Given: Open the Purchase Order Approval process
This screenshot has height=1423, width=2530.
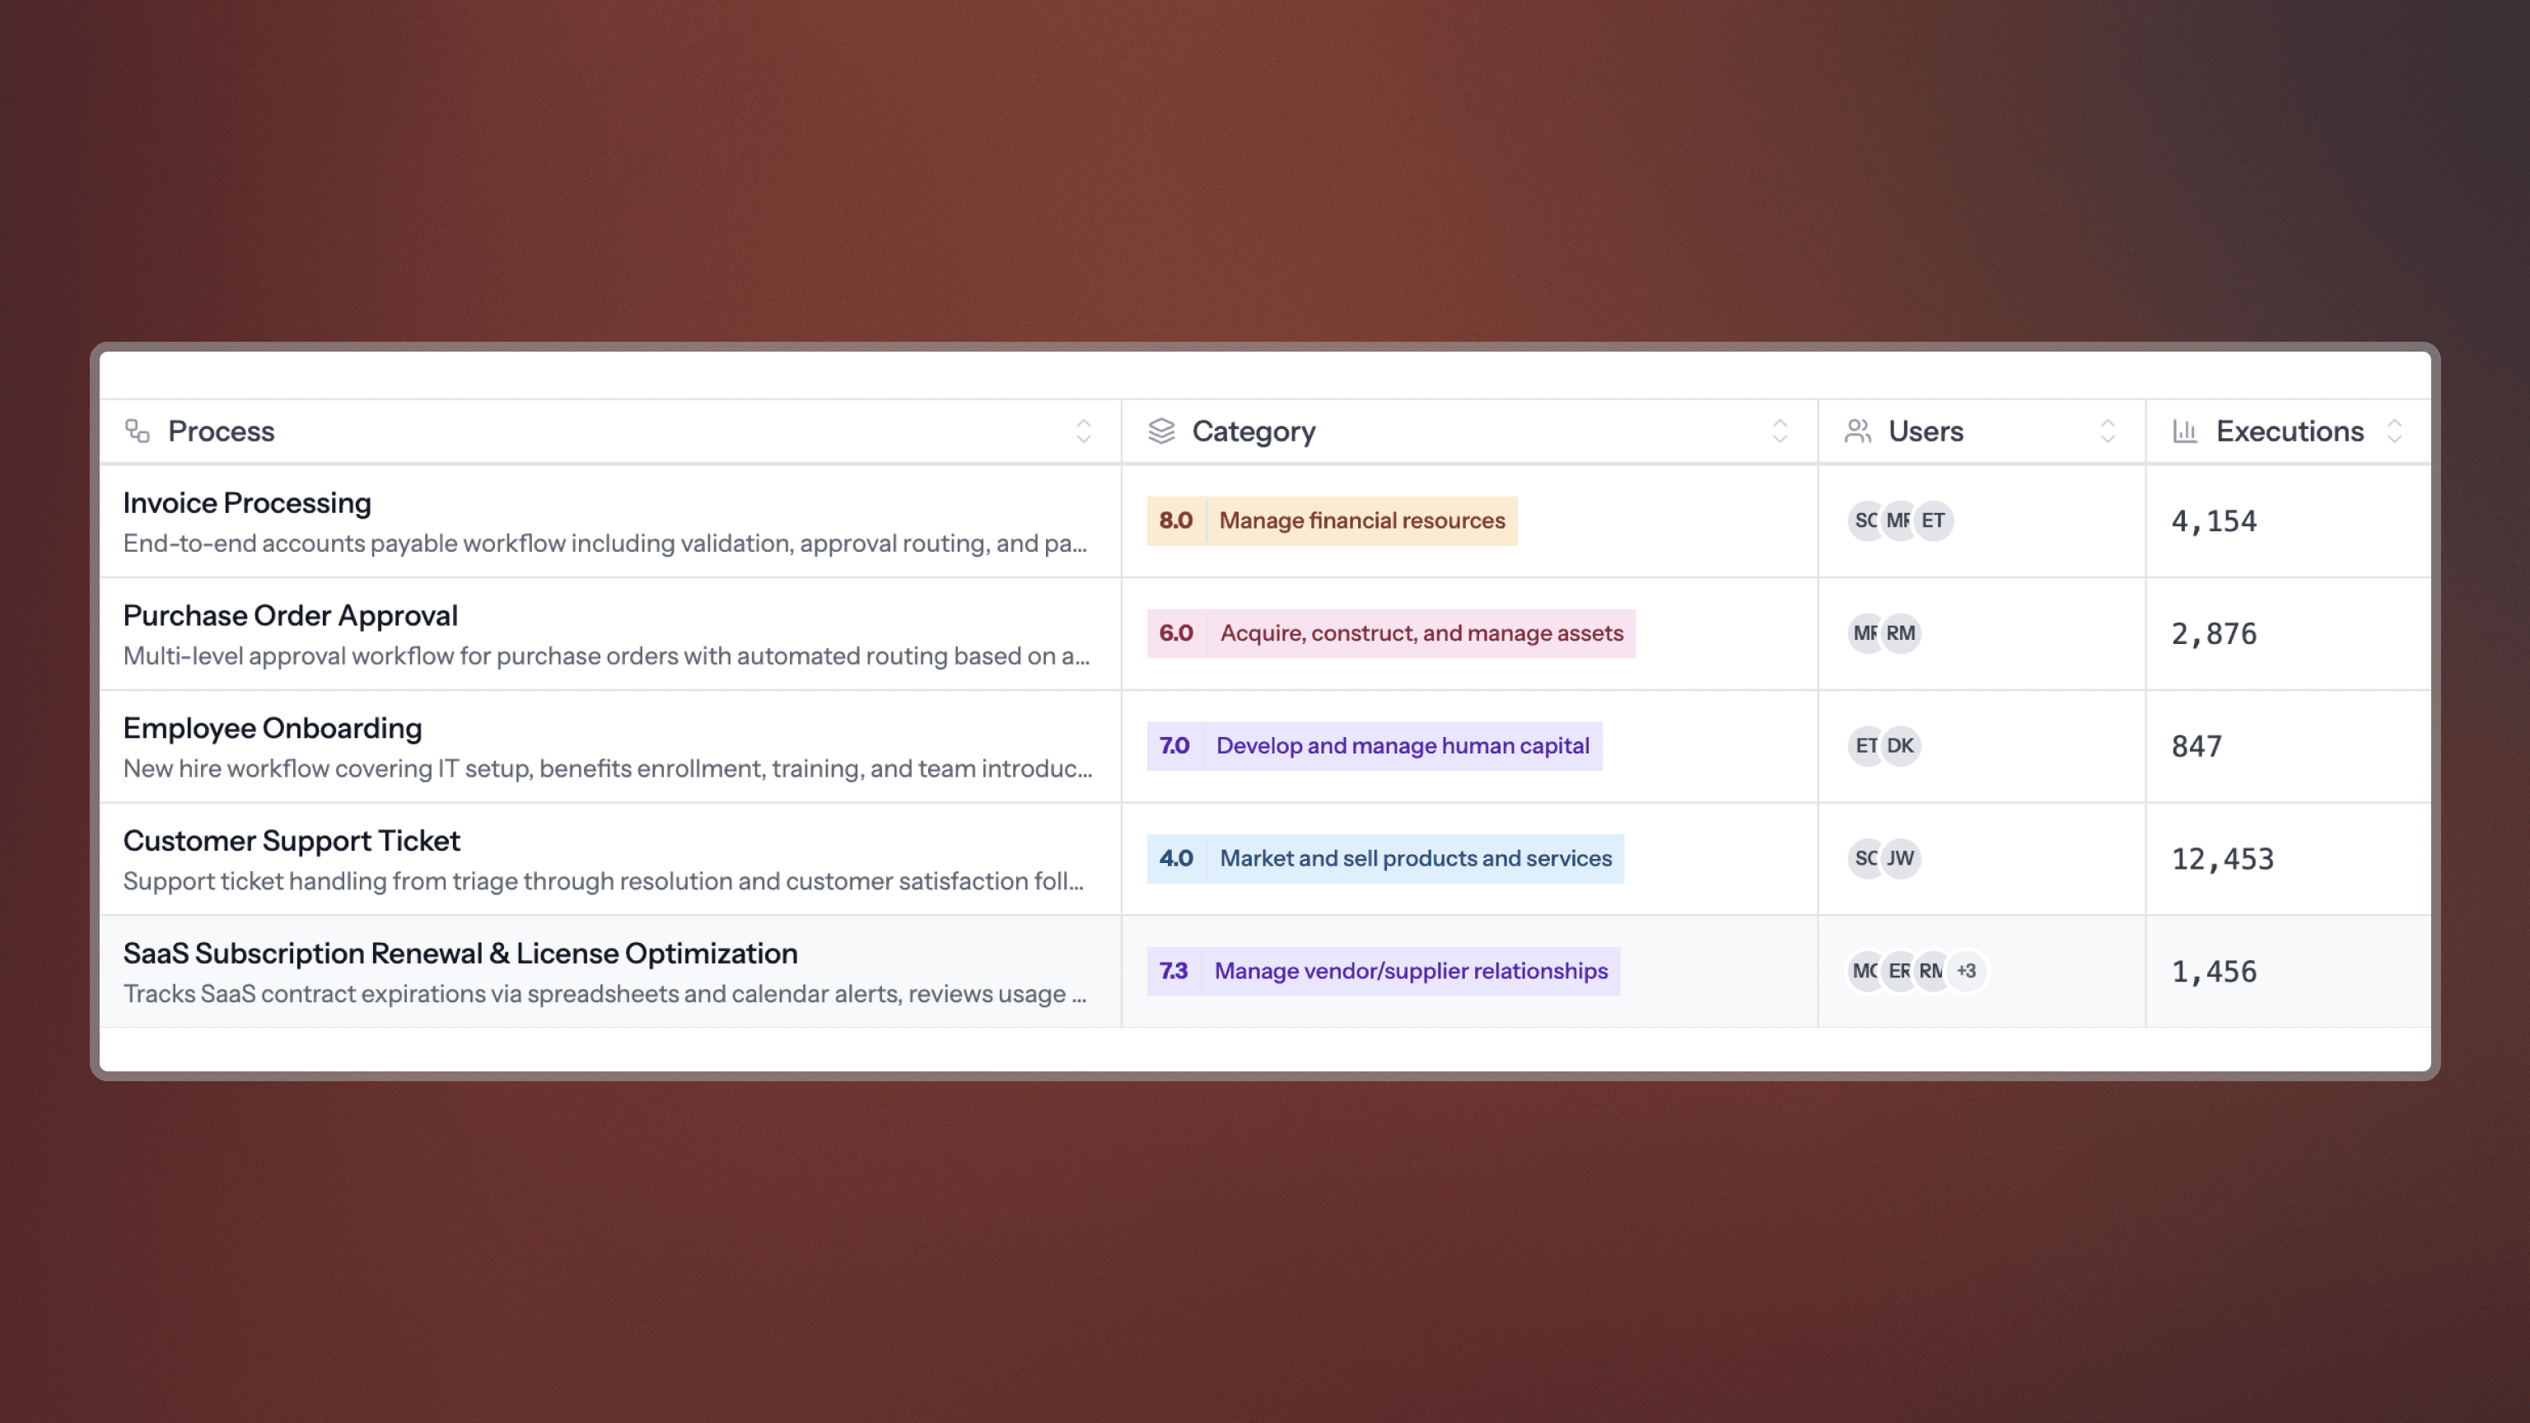Looking at the screenshot, I should click(290, 616).
